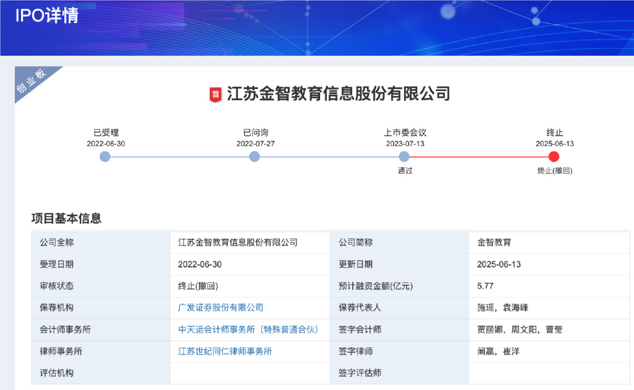Click the 贾丽娜，周文阳，曹莹 value cell
The width and height of the screenshot is (634, 390).
click(550, 329)
